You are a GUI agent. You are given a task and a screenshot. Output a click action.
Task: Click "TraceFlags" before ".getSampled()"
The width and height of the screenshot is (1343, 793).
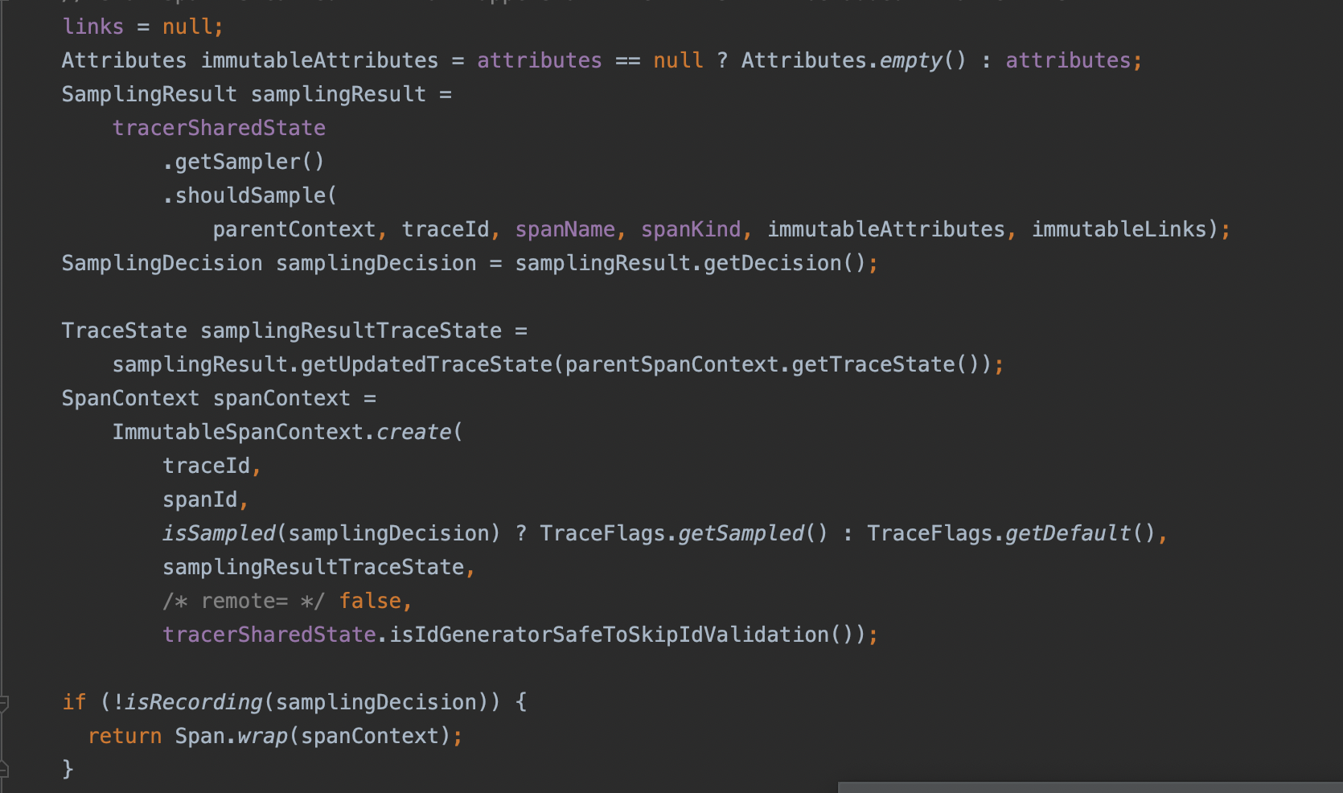pyautogui.click(x=602, y=533)
